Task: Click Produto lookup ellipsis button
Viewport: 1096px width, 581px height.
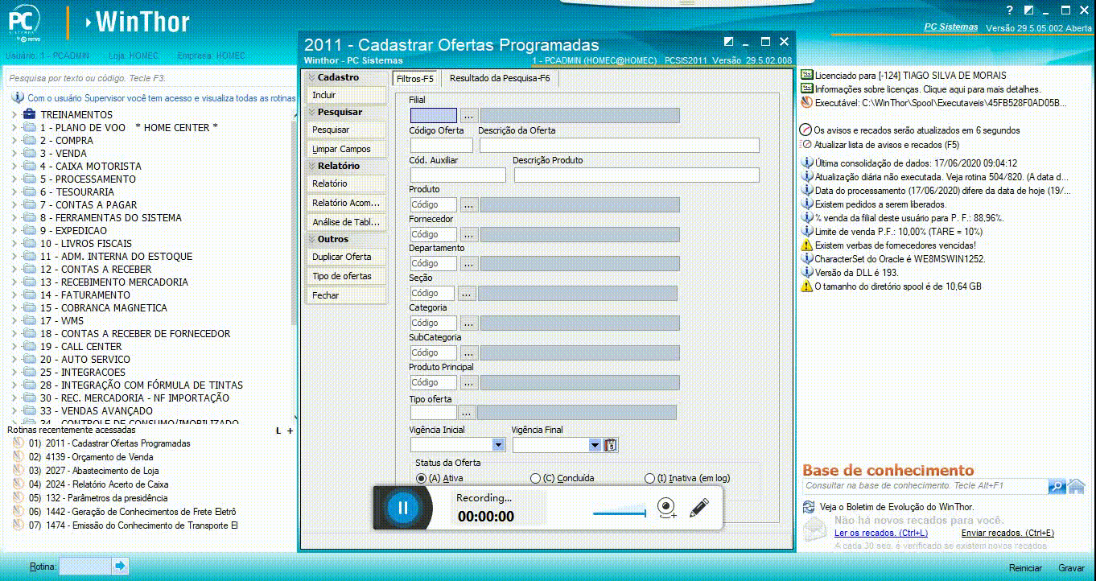Action: pos(469,204)
